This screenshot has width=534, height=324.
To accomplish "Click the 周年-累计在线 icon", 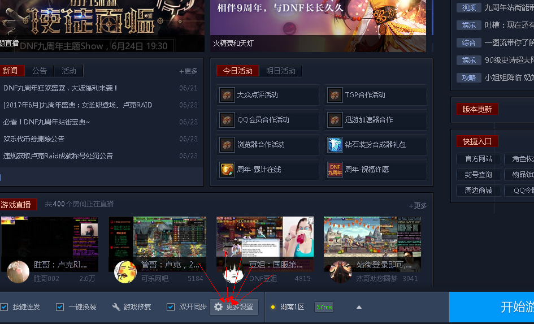I will (227, 170).
